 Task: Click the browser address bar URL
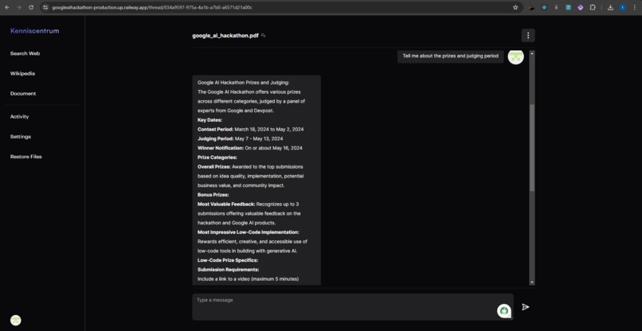(x=152, y=7)
